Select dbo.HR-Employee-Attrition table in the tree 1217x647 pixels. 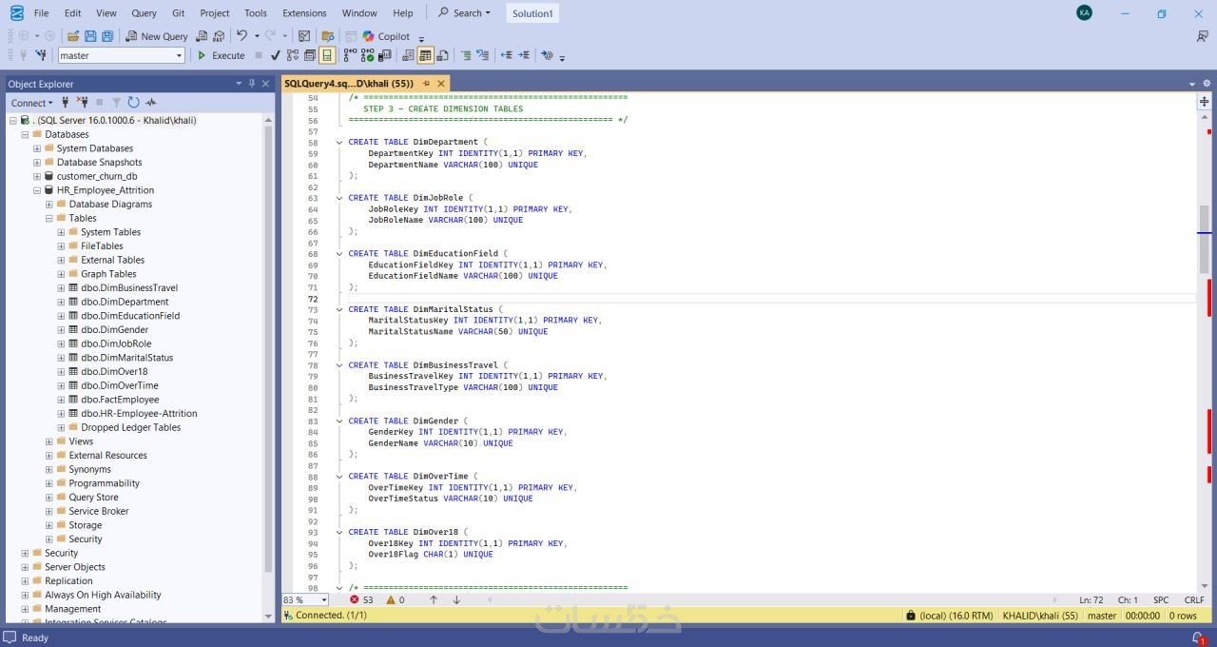(x=139, y=414)
